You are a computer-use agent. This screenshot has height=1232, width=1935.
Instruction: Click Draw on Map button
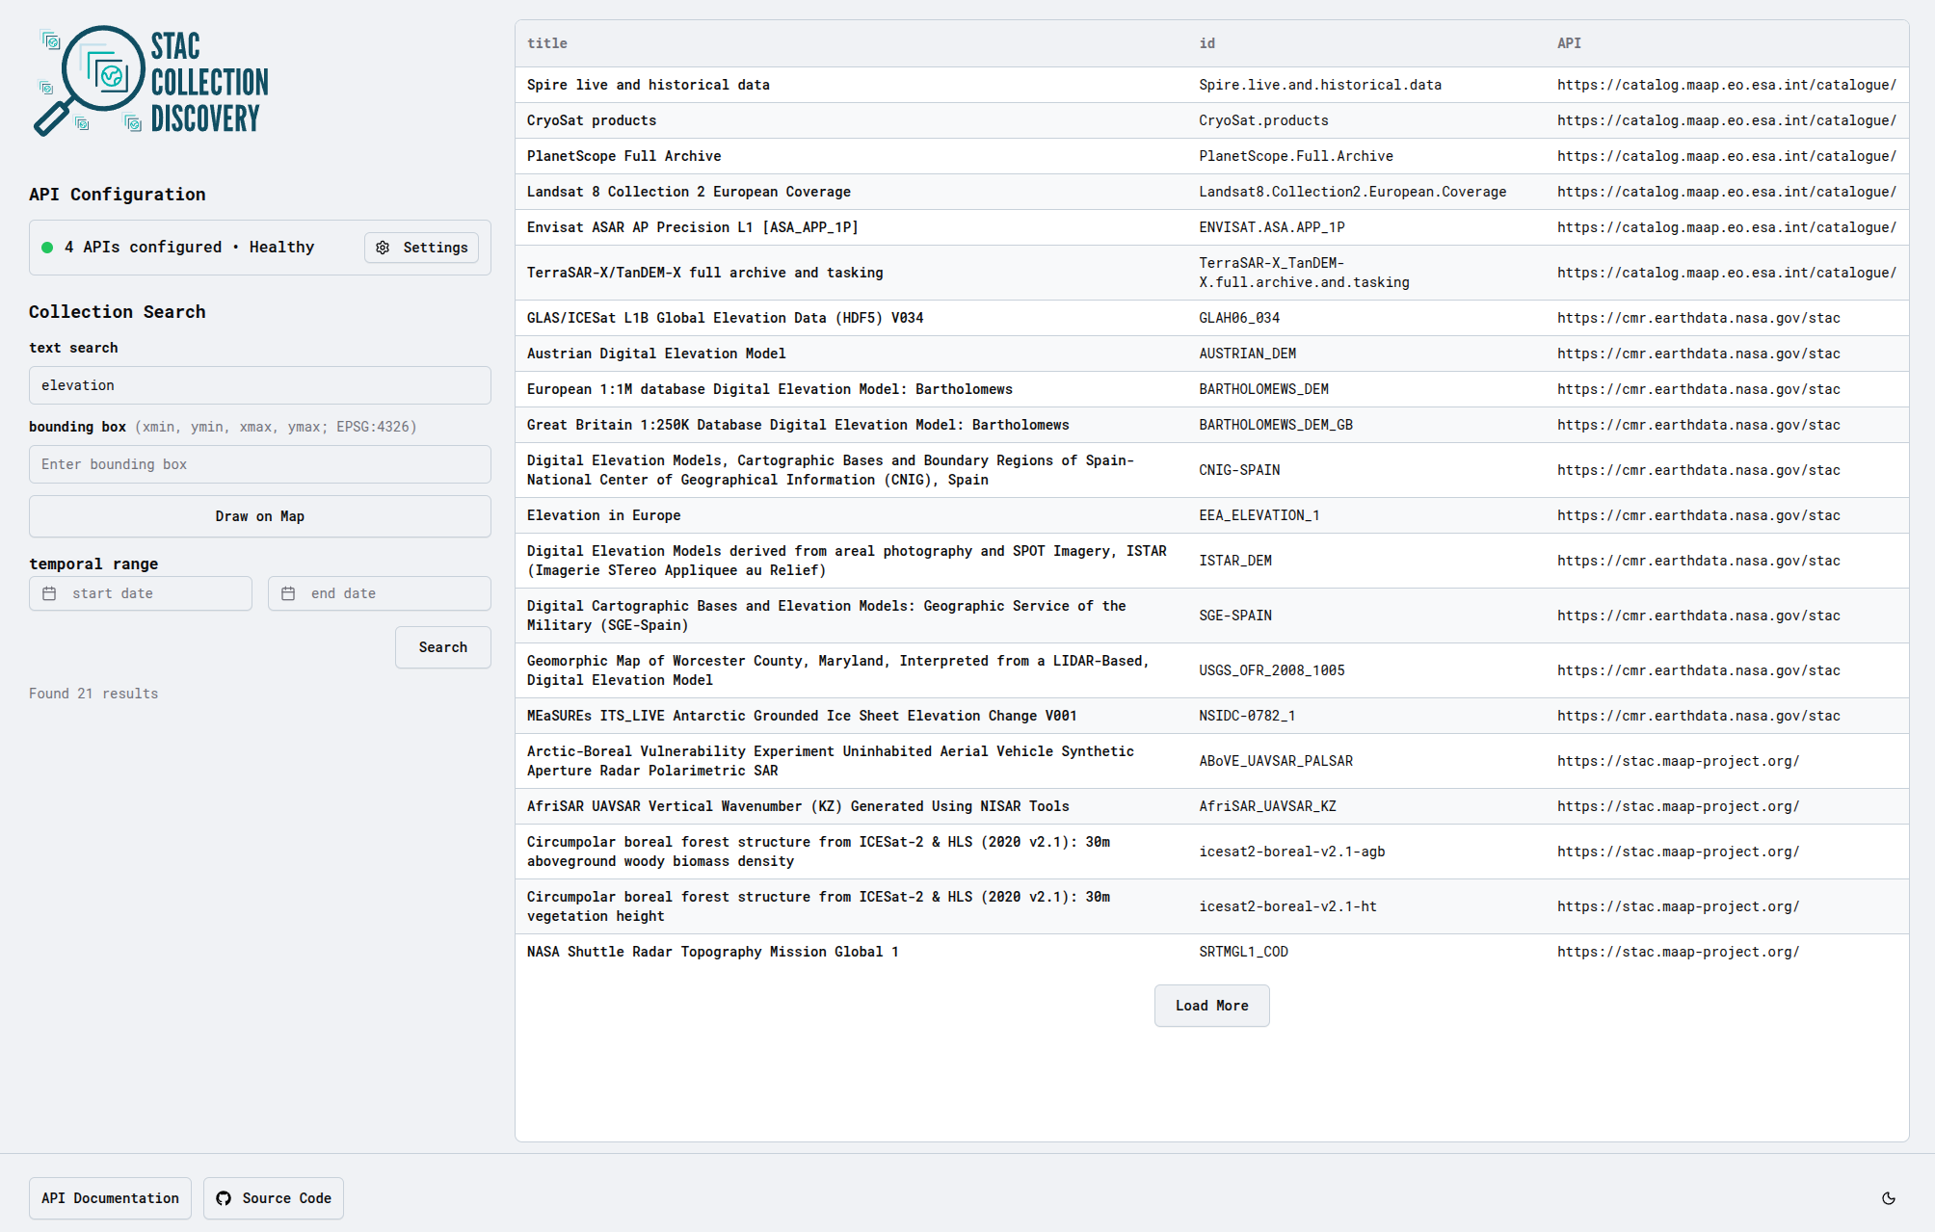(260, 516)
